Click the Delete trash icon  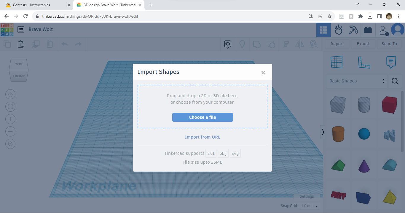pos(50,44)
